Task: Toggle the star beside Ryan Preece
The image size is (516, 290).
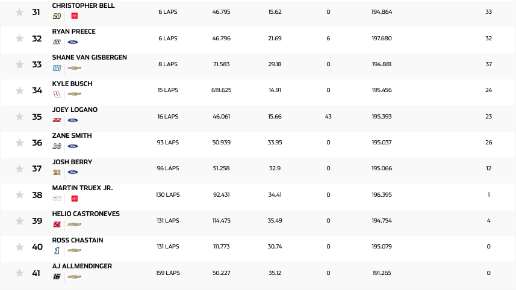Action: (x=19, y=39)
